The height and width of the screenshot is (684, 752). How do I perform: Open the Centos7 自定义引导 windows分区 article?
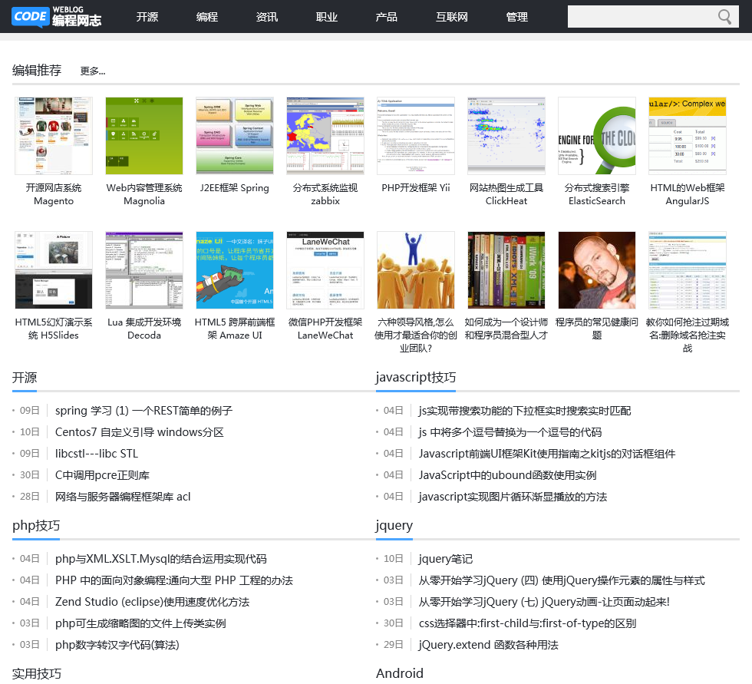click(x=140, y=432)
